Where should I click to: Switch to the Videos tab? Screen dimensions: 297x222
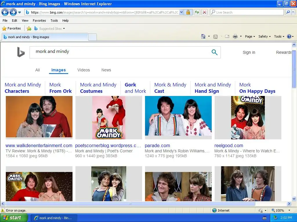point(84,70)
